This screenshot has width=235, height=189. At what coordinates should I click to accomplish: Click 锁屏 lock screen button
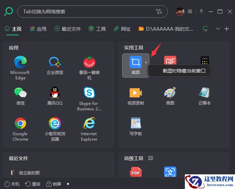tap(54, 184)
